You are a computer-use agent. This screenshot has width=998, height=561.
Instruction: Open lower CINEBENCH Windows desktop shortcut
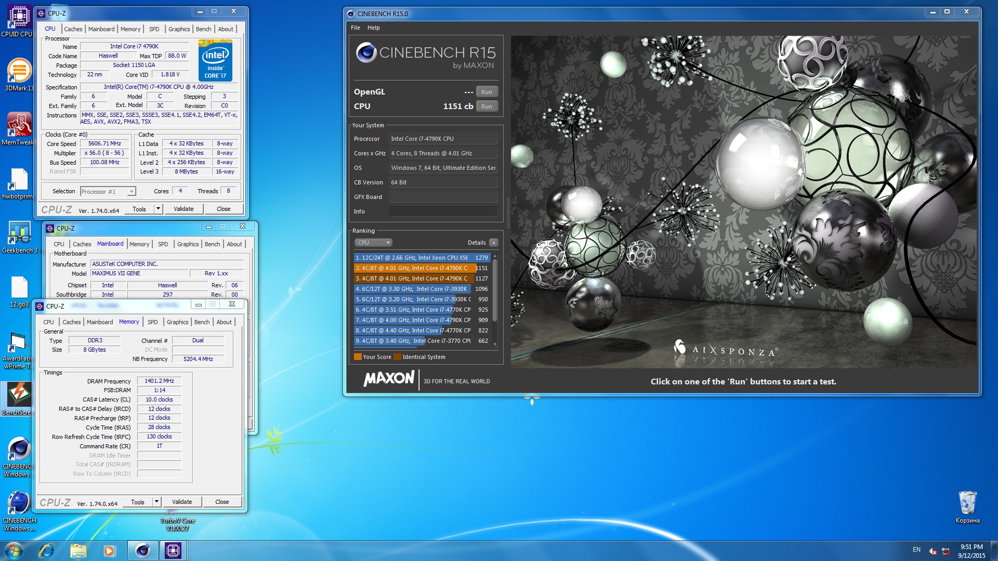click(19, 511)
